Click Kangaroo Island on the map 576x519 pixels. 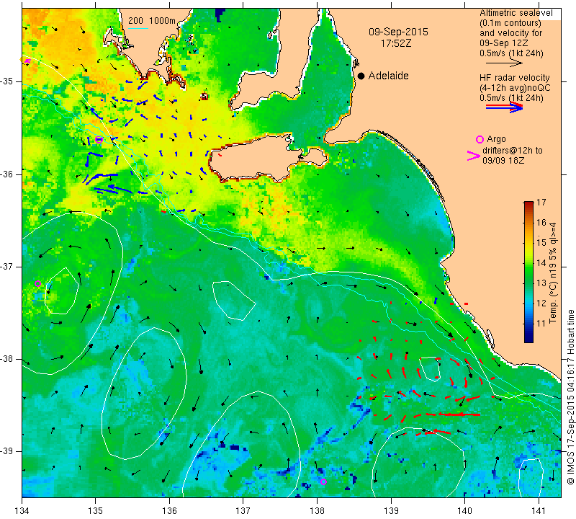(257, 158)
